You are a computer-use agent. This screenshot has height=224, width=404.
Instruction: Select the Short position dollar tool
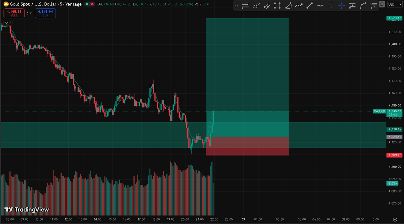[373, 5]
